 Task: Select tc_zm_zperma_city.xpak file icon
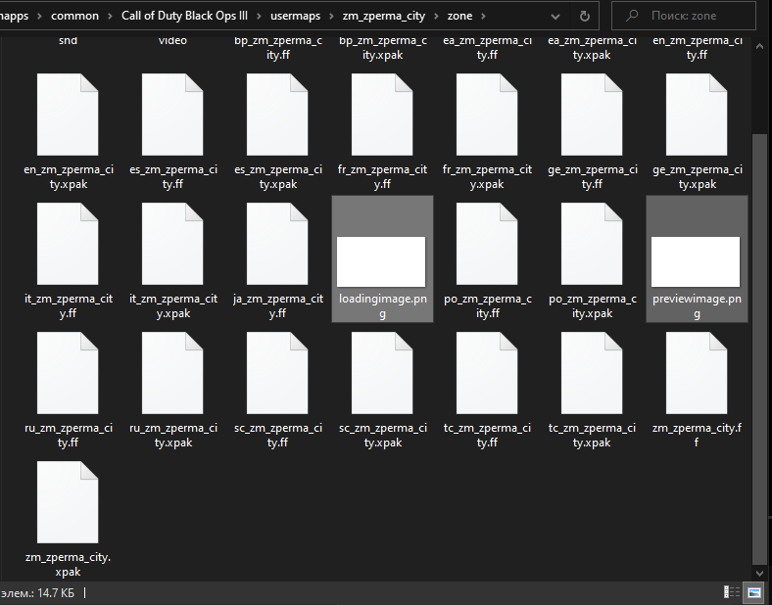592,373
